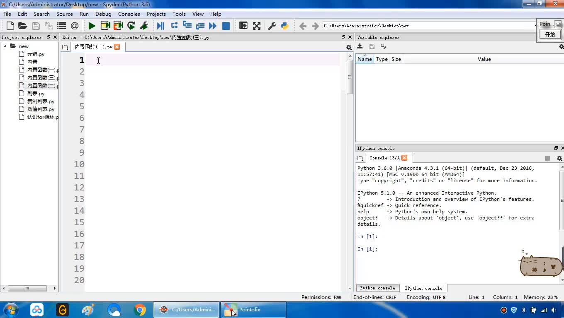Start debugging with the Debug file icon

click(160, 26)
